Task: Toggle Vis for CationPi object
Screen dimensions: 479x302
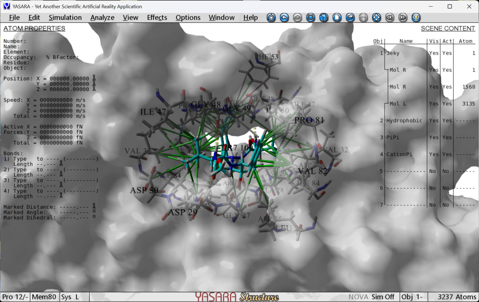Action: pyautogui.click(x=434, y=154)
